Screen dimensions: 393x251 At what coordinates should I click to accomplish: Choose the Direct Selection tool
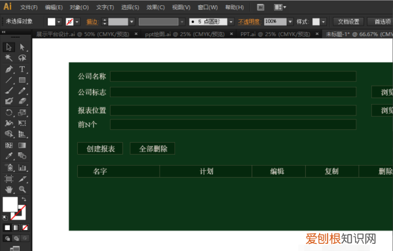22,47
